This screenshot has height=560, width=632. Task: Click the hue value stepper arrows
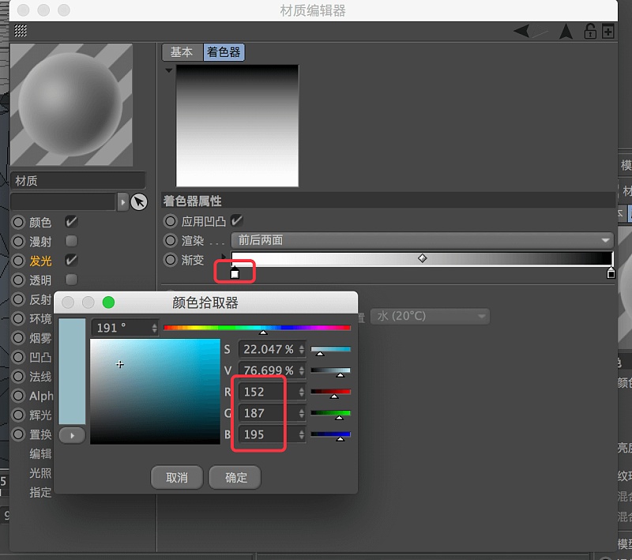pyautogui.click(x=154, y=328)
